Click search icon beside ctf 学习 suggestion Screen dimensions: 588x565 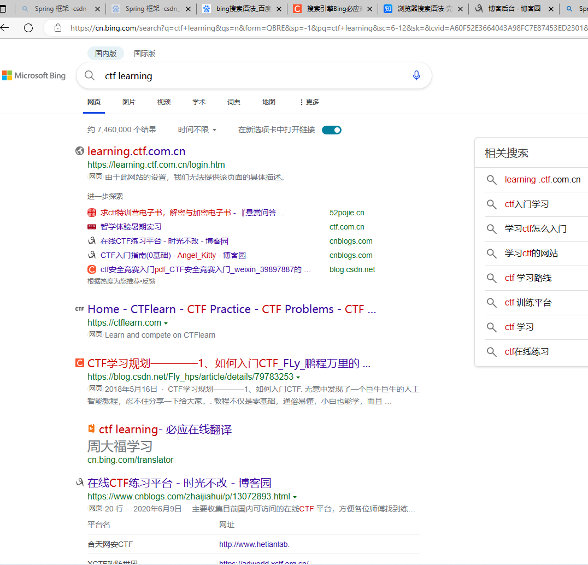(x=492, y=327)
